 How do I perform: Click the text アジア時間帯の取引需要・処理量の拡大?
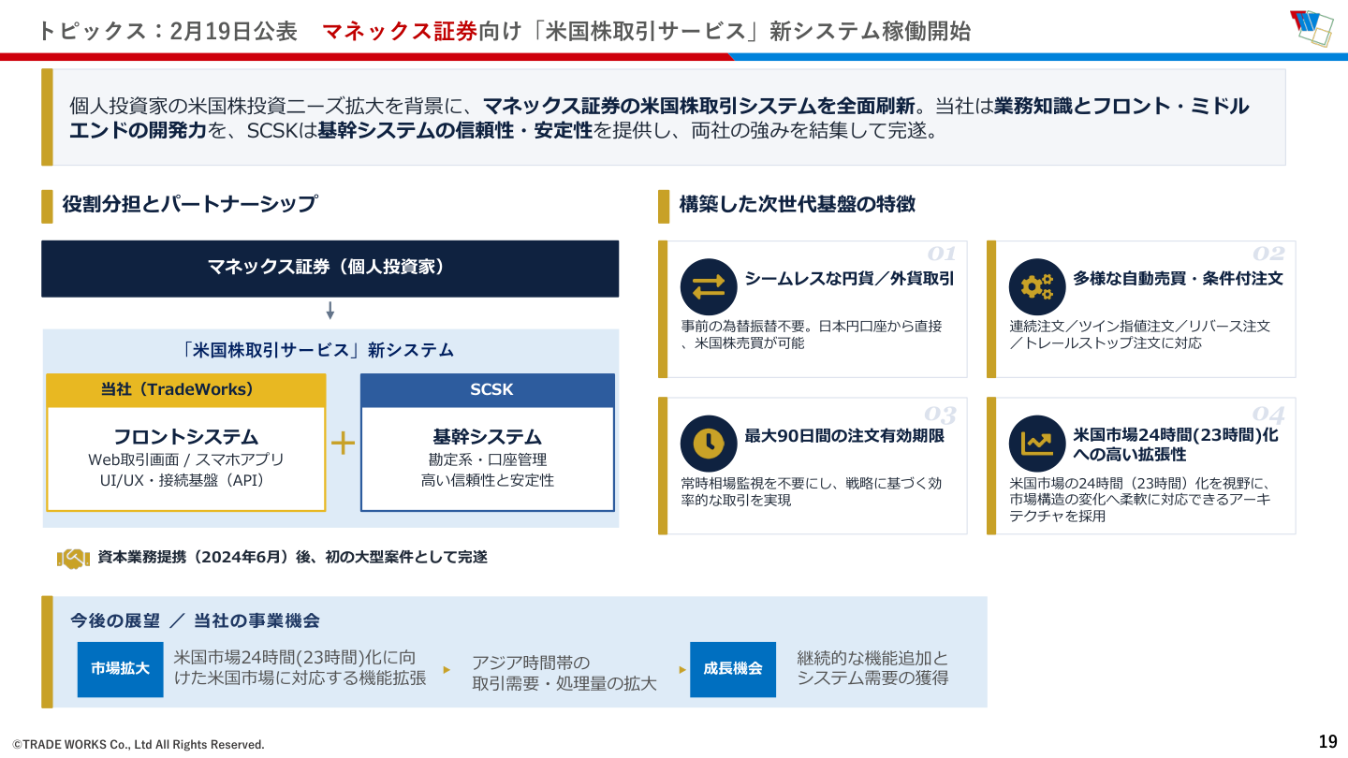pos(564,673)
